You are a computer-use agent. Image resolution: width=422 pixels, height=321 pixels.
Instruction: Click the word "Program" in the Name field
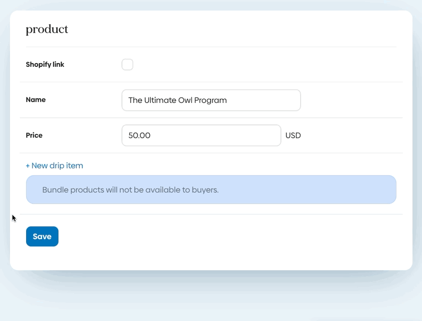click(x=210, y=100)
